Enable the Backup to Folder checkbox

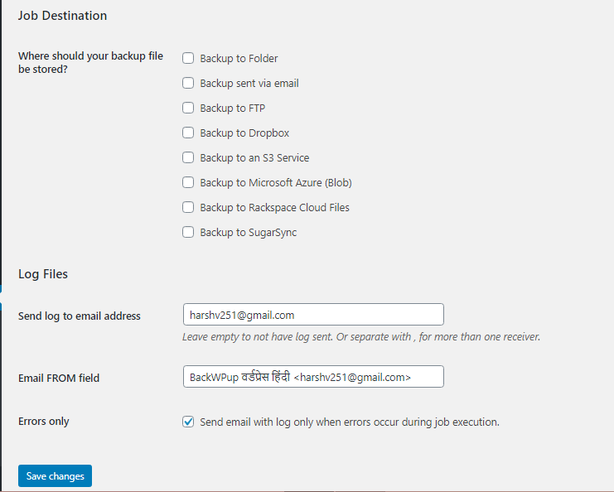[x=188, y=59]
